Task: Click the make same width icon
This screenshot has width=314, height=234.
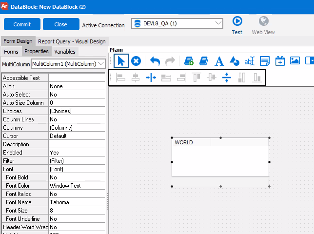Action: pos(166,78)
